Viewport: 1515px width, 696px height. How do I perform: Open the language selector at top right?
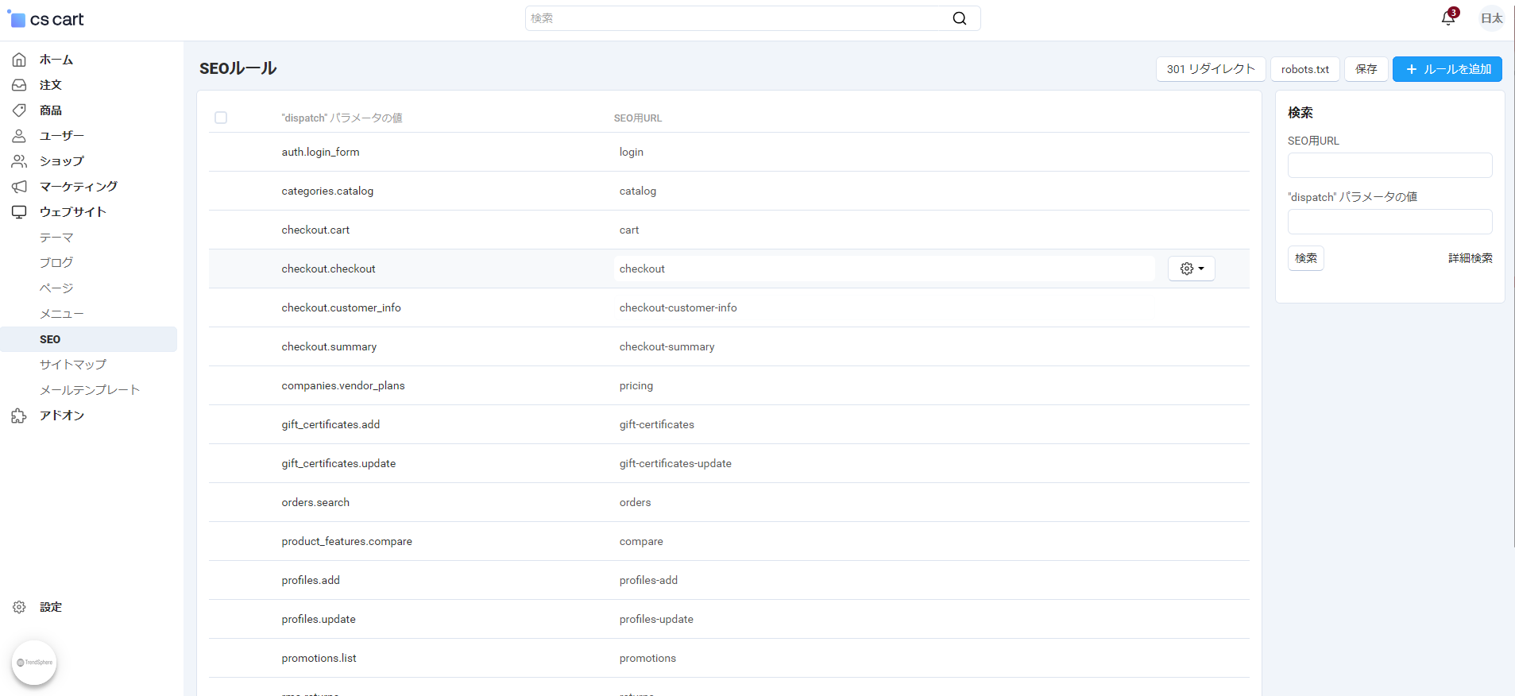click(x=1491, y=18)
